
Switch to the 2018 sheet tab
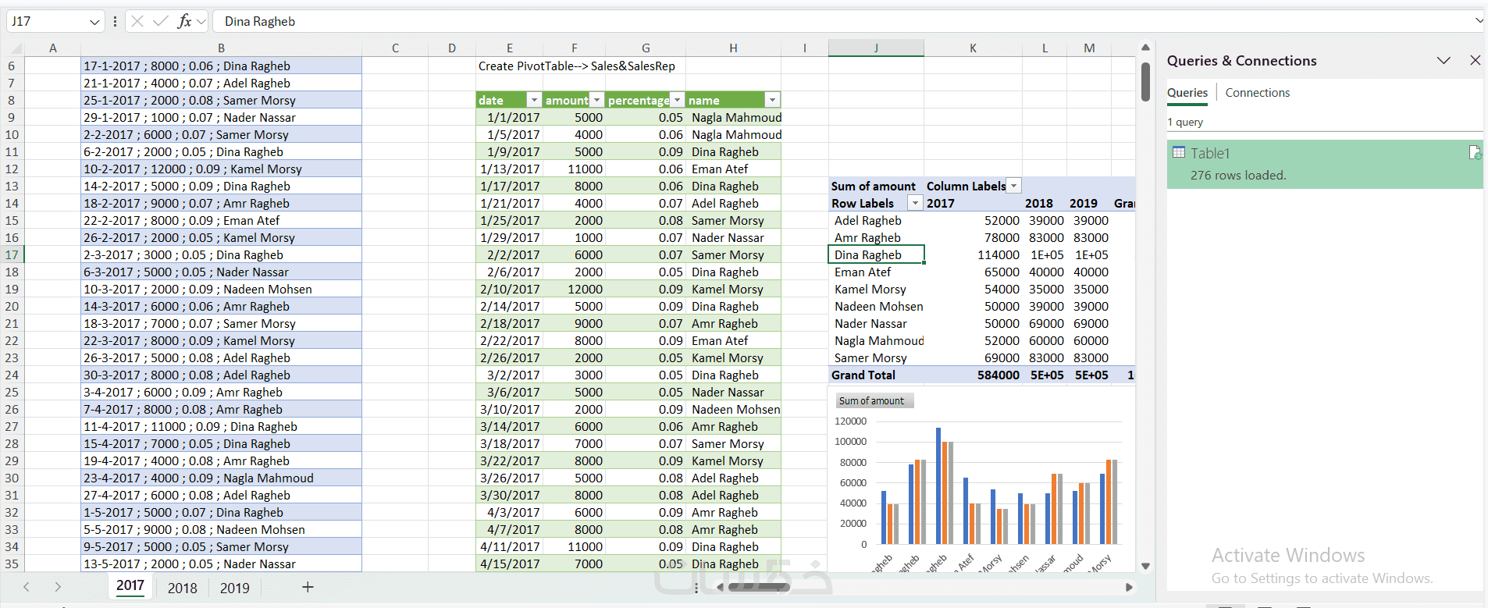coord(182,588)
